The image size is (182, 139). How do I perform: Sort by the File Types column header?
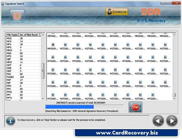(12, 35)
